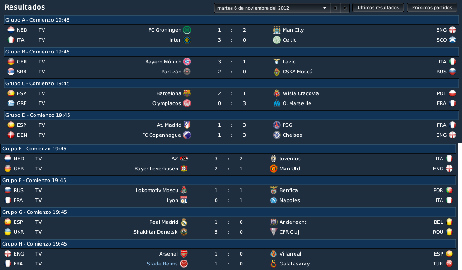The width and height of the screenshot is (462, 270).
Task: Click the Man Utd club crest
Action: pos(273,169)
